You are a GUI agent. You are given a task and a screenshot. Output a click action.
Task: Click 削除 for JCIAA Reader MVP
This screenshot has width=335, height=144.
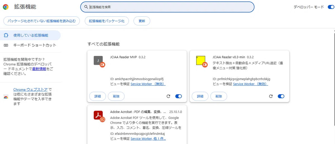click(x=116, y=96)
